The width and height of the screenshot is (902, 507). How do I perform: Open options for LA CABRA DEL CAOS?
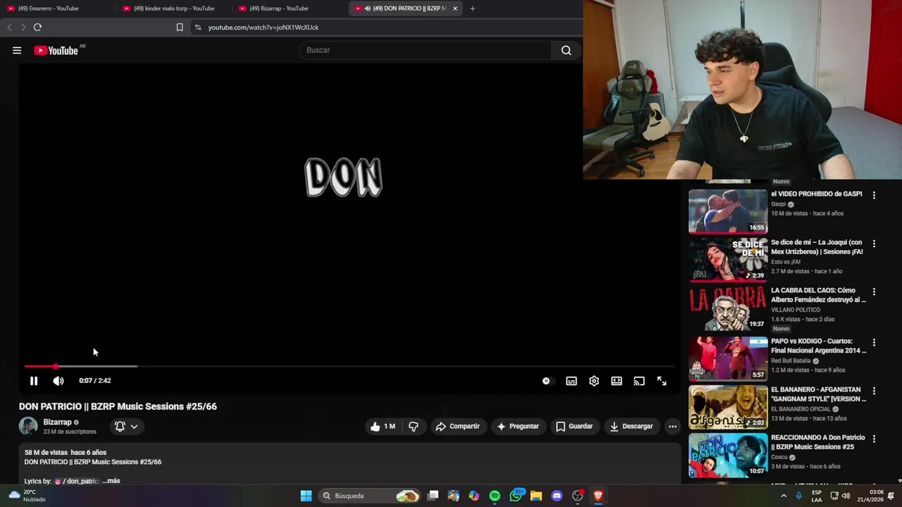(x=874, y=292)
